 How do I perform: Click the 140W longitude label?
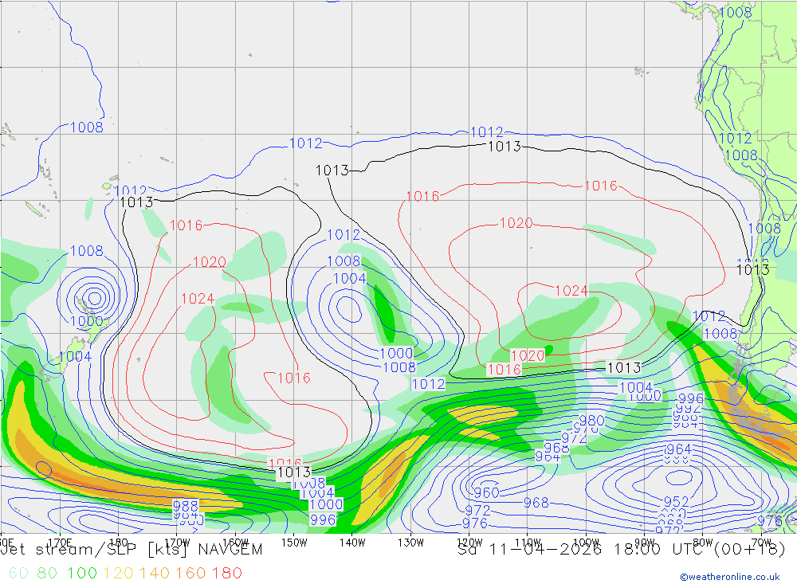coord(352,543)
